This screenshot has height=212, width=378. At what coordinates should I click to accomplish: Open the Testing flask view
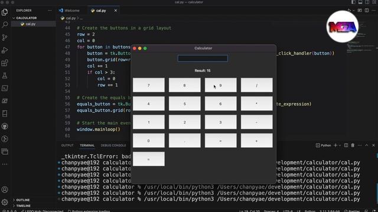pyautogui.click(x=5, y=75)
